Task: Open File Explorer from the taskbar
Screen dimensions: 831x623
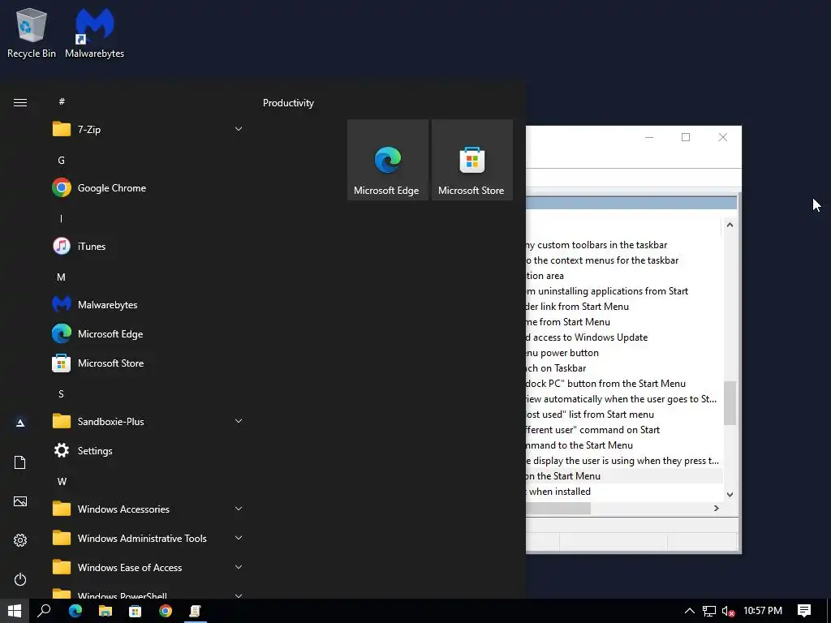Action: pos(105,611)
